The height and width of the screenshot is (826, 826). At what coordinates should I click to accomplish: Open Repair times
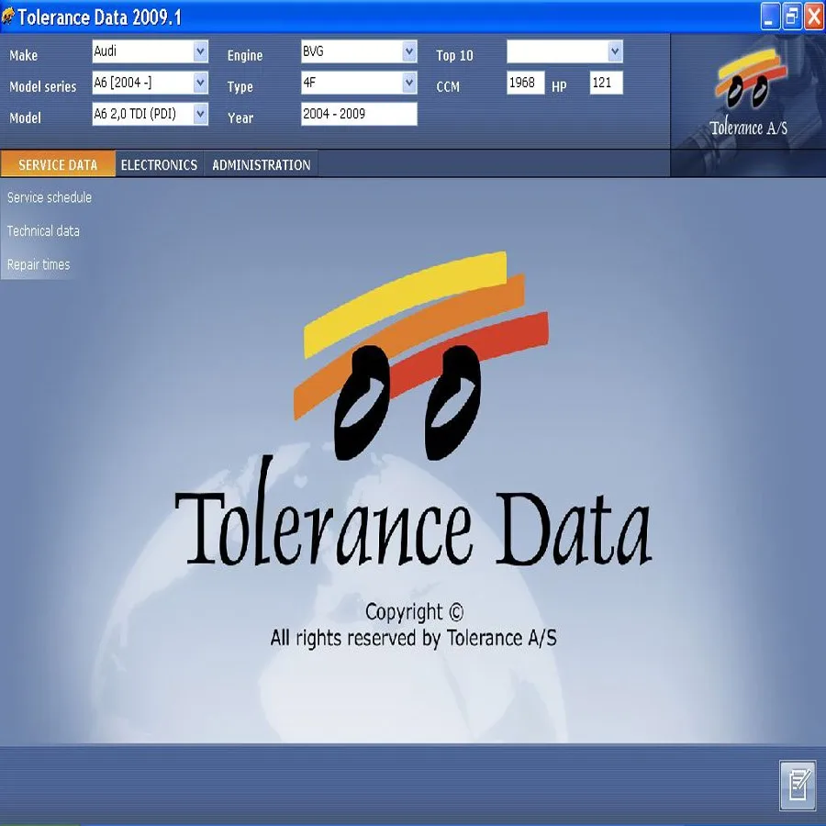pos(39,264)
